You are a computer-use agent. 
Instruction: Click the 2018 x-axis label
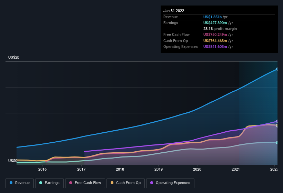pos(120,169)
